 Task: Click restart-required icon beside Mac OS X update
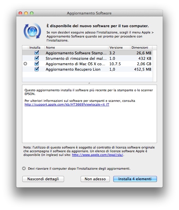click(25, 64)
